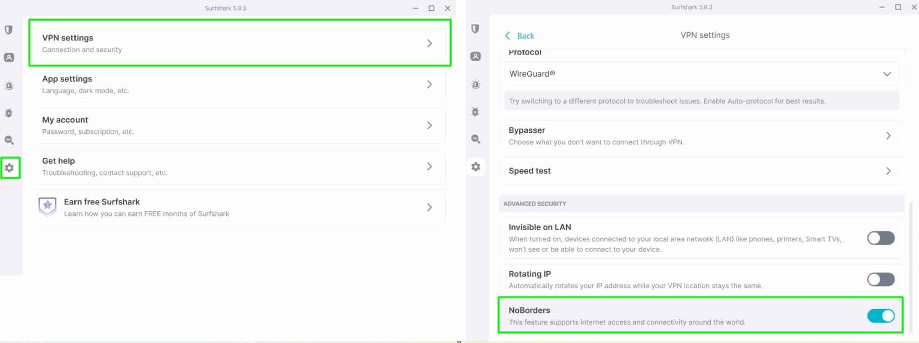Image resolution: width=919 pixels, height=343 pixels.
Task: Maximize the right Surfshark window
Action: click(x=898, y=7)
